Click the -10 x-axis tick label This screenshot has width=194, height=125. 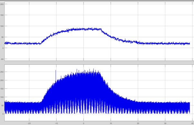pyautogui.click(x=56, y=123)
